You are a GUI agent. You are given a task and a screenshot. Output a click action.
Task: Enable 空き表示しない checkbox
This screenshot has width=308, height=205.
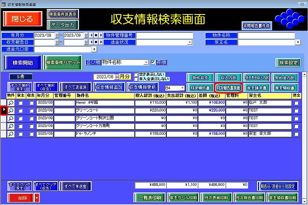click(136, 74)
